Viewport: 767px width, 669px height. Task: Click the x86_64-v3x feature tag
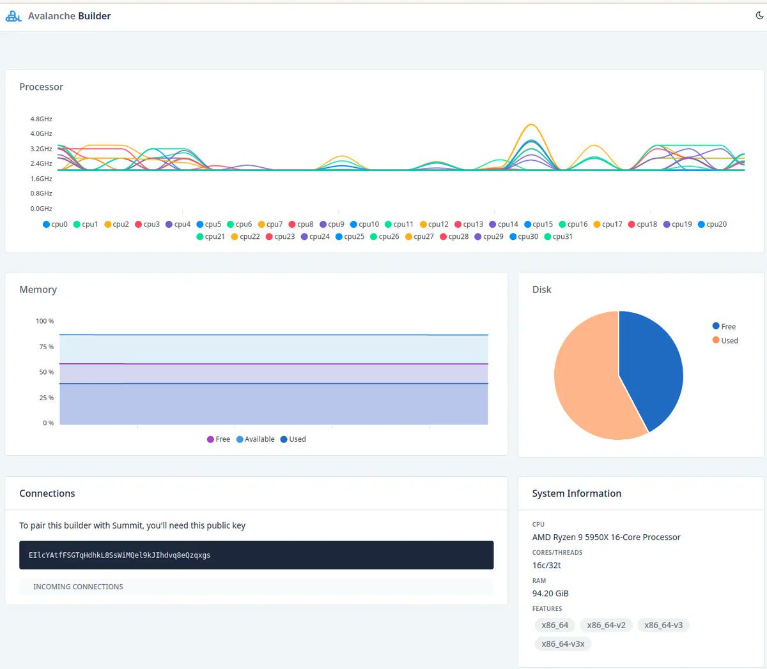[x=563, y=643]
